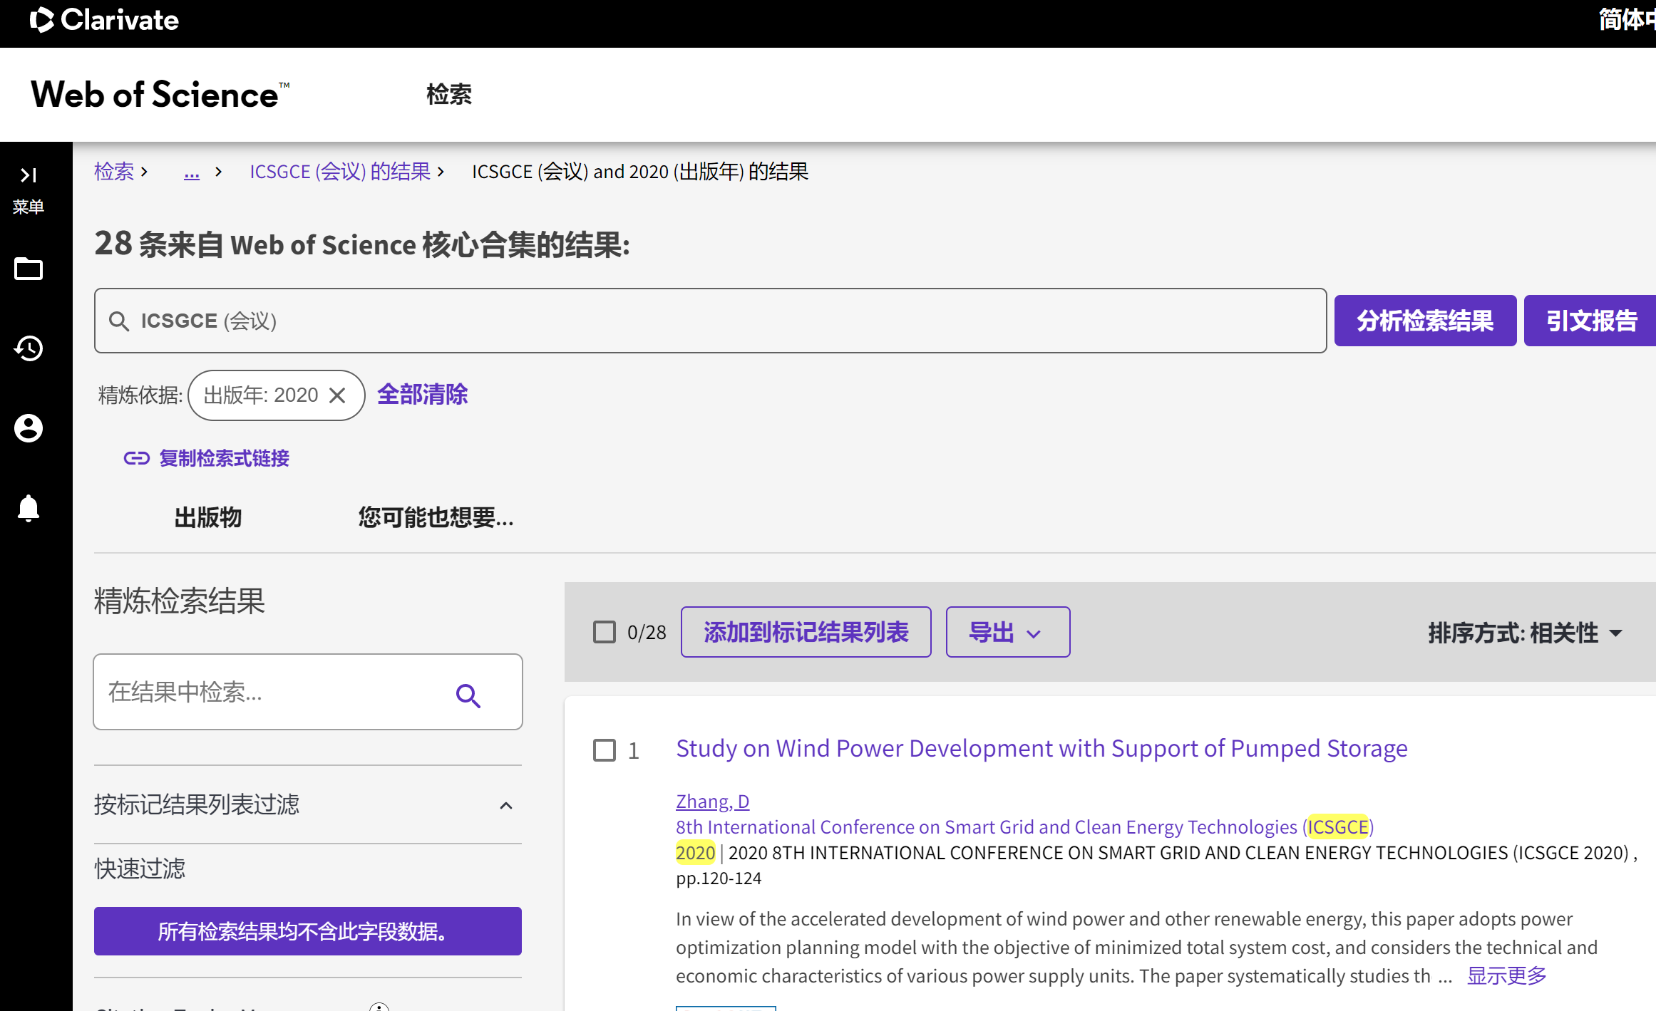Open the 8th International Conference ICSGCE link

click(x=1024, y=827)
